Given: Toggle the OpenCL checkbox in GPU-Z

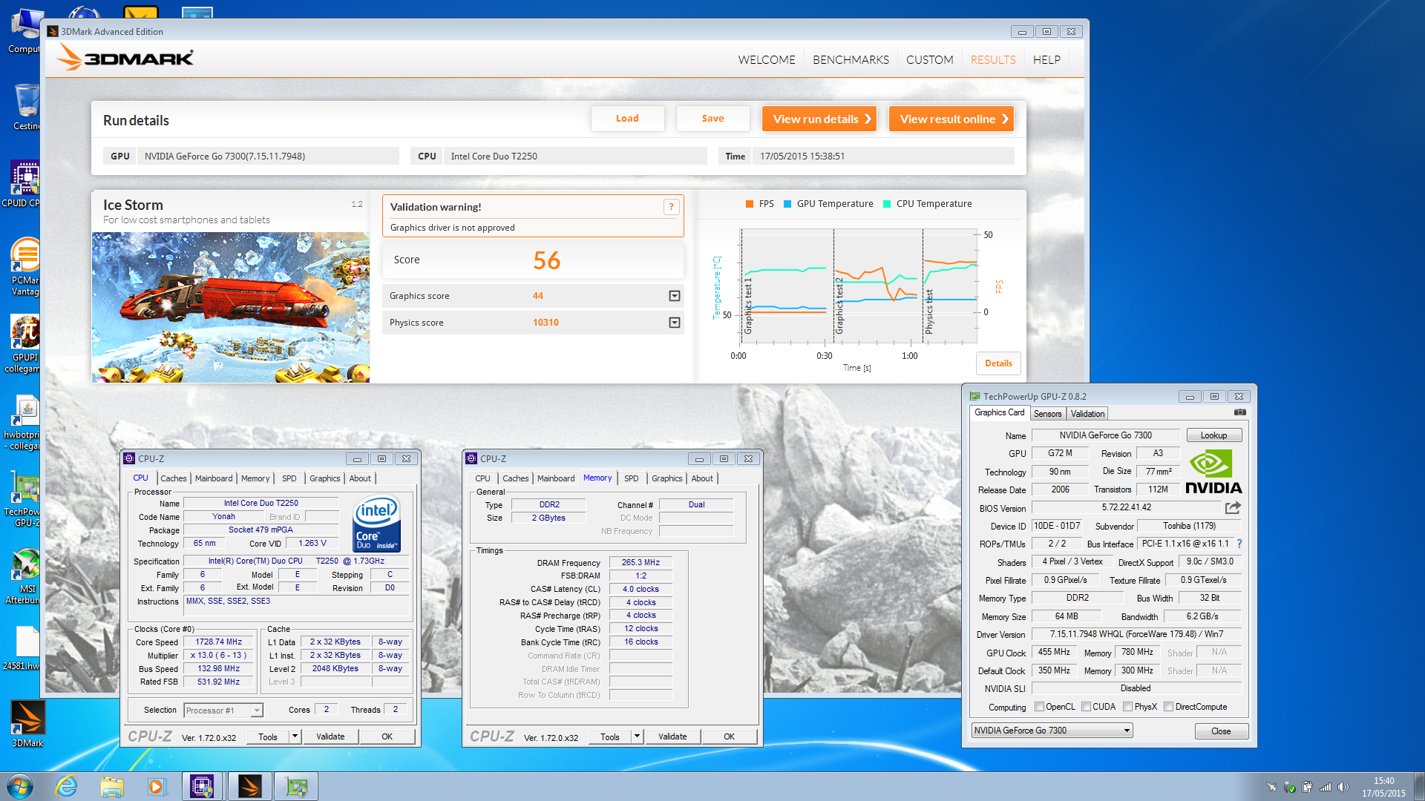Looking at the screenshot, I should tap(1039, 707).
